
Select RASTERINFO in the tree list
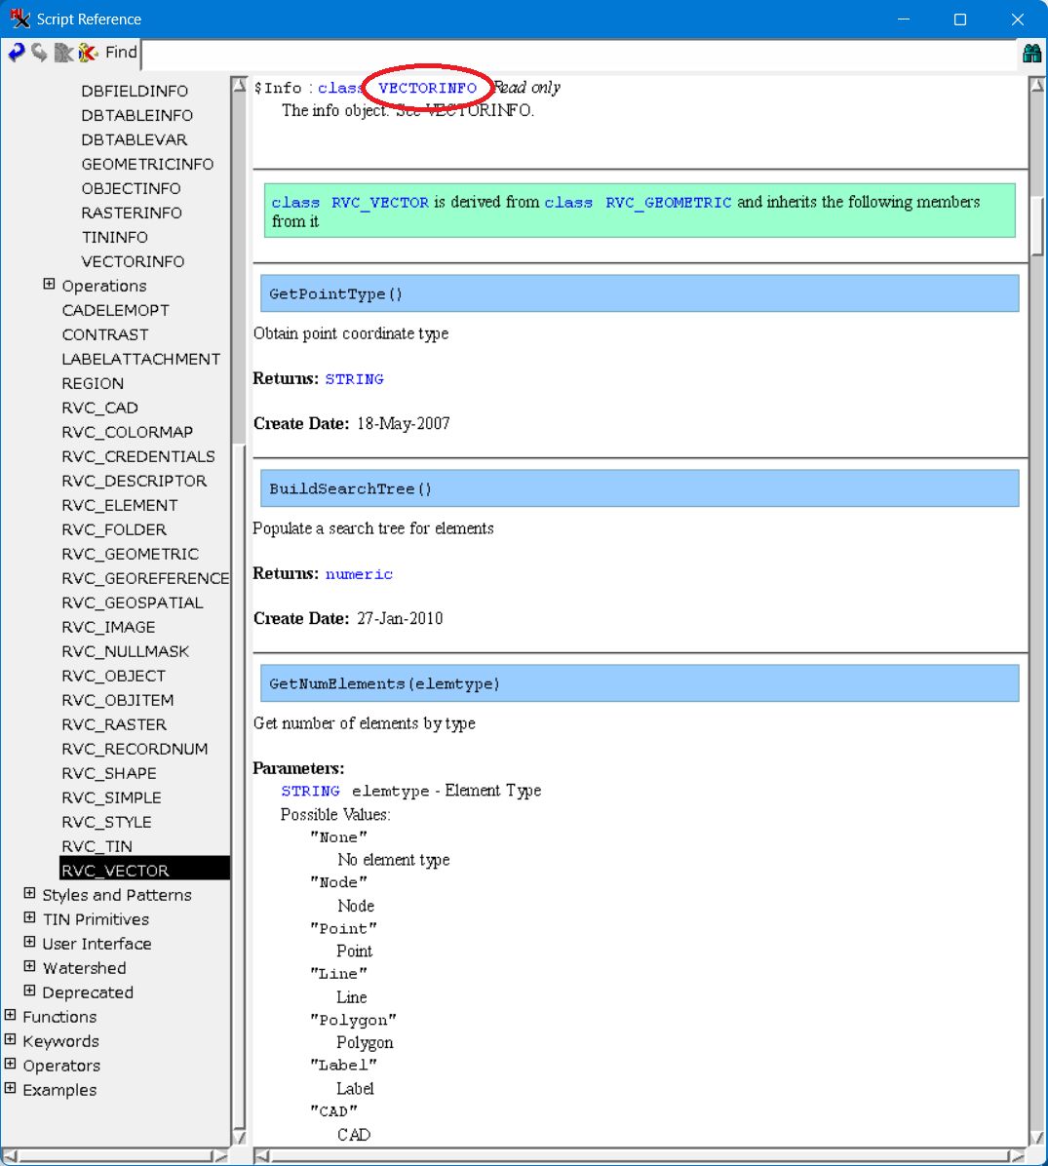point(132,213)
